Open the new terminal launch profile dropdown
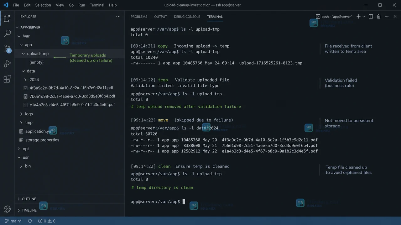The image size is (401, 225). click(364, 17)
